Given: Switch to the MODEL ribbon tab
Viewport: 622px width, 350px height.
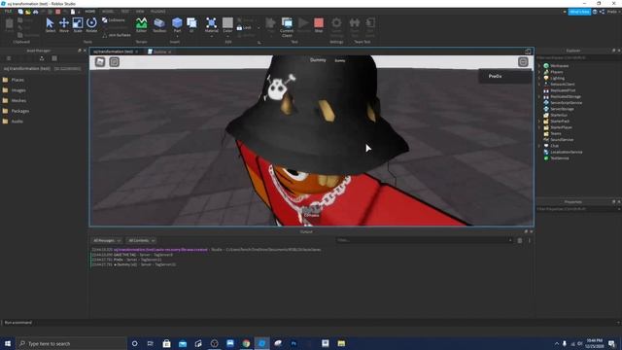Looking at the screenshot, I should [108, 12].
